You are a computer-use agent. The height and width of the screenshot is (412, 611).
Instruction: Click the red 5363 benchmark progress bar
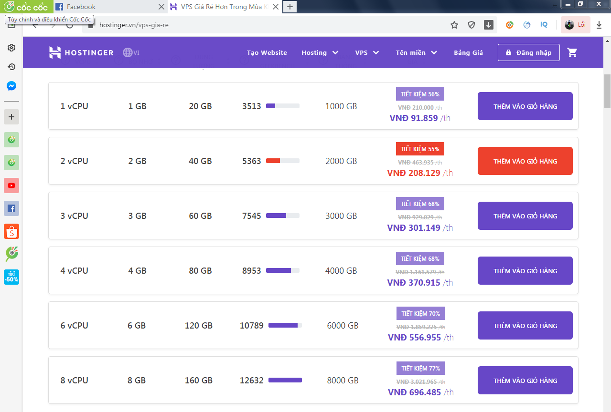(283, 161)
